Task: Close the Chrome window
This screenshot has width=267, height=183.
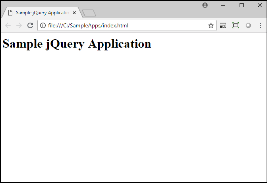Action: 260,5
